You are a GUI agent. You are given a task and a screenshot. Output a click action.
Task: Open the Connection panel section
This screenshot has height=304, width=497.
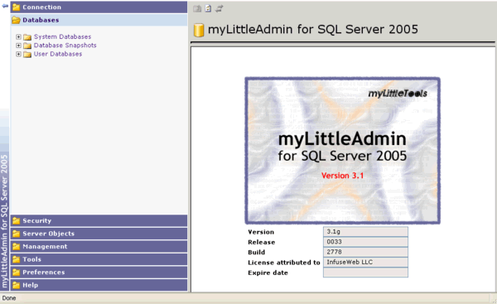[x=99, y=7]
